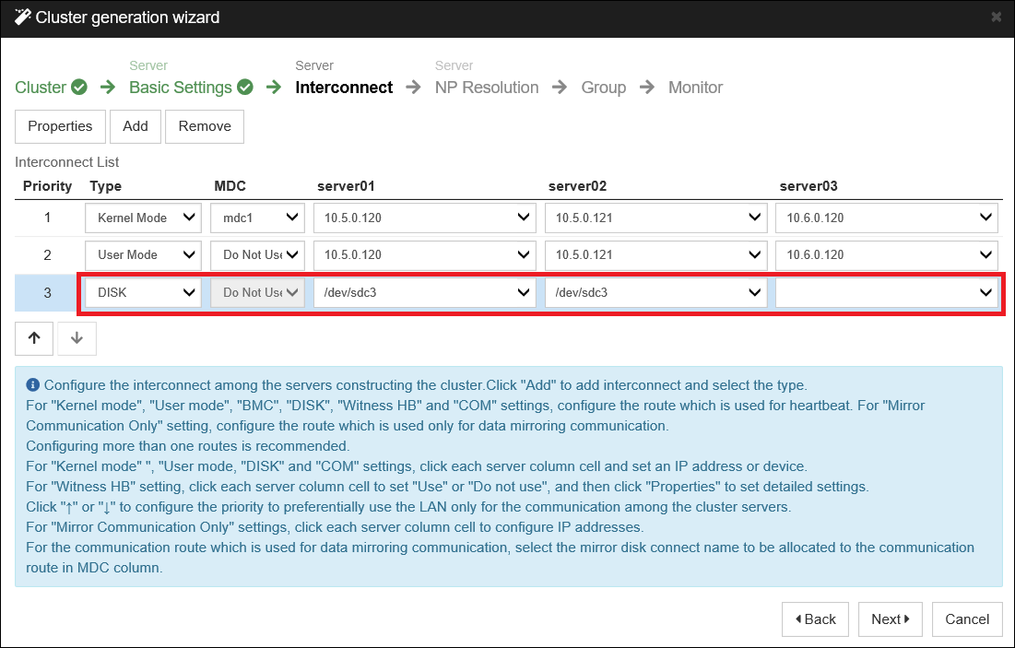Close the Cluster generation wizard dialog
The image size is (1015, 648).
996,18
